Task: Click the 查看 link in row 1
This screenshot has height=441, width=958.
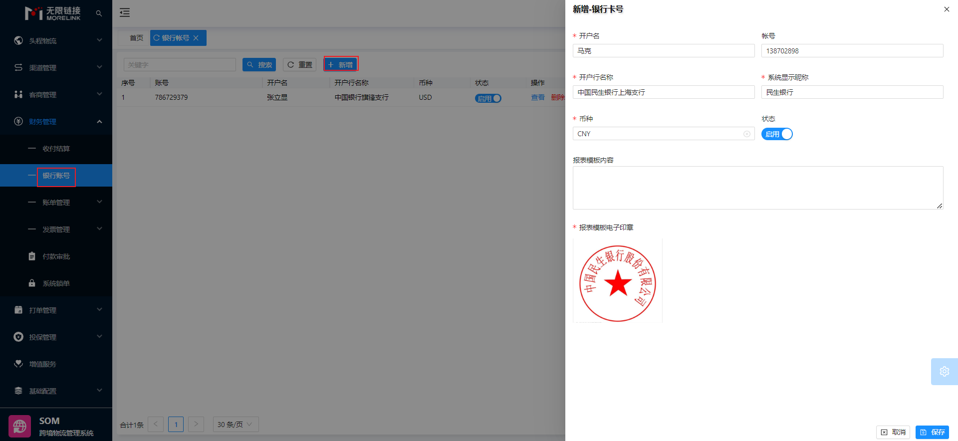Action: (x=538, y=97)
